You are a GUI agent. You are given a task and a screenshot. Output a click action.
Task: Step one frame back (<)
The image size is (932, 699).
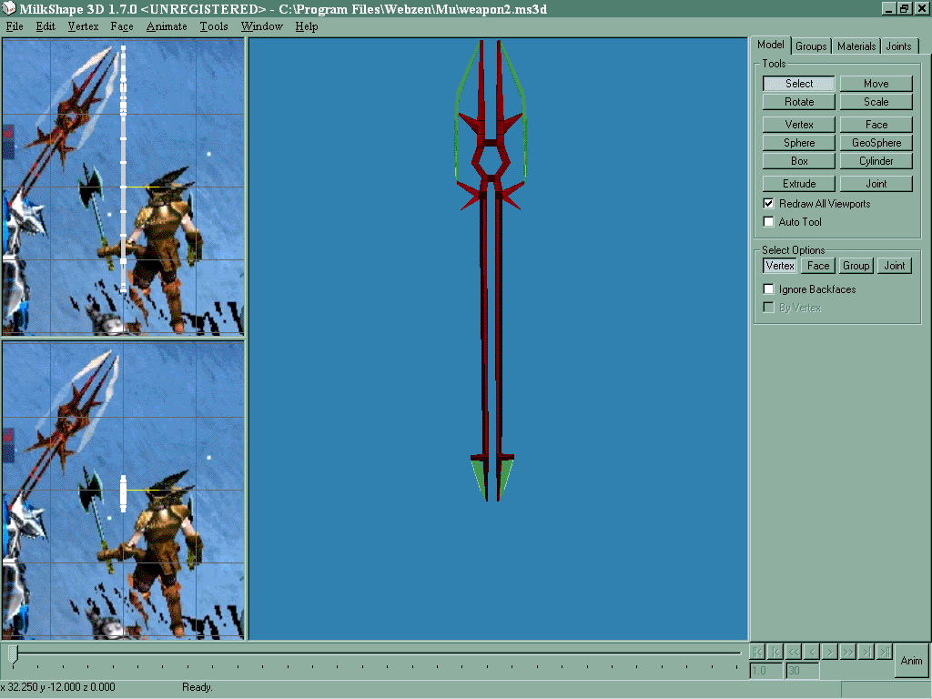pos(812,652)
